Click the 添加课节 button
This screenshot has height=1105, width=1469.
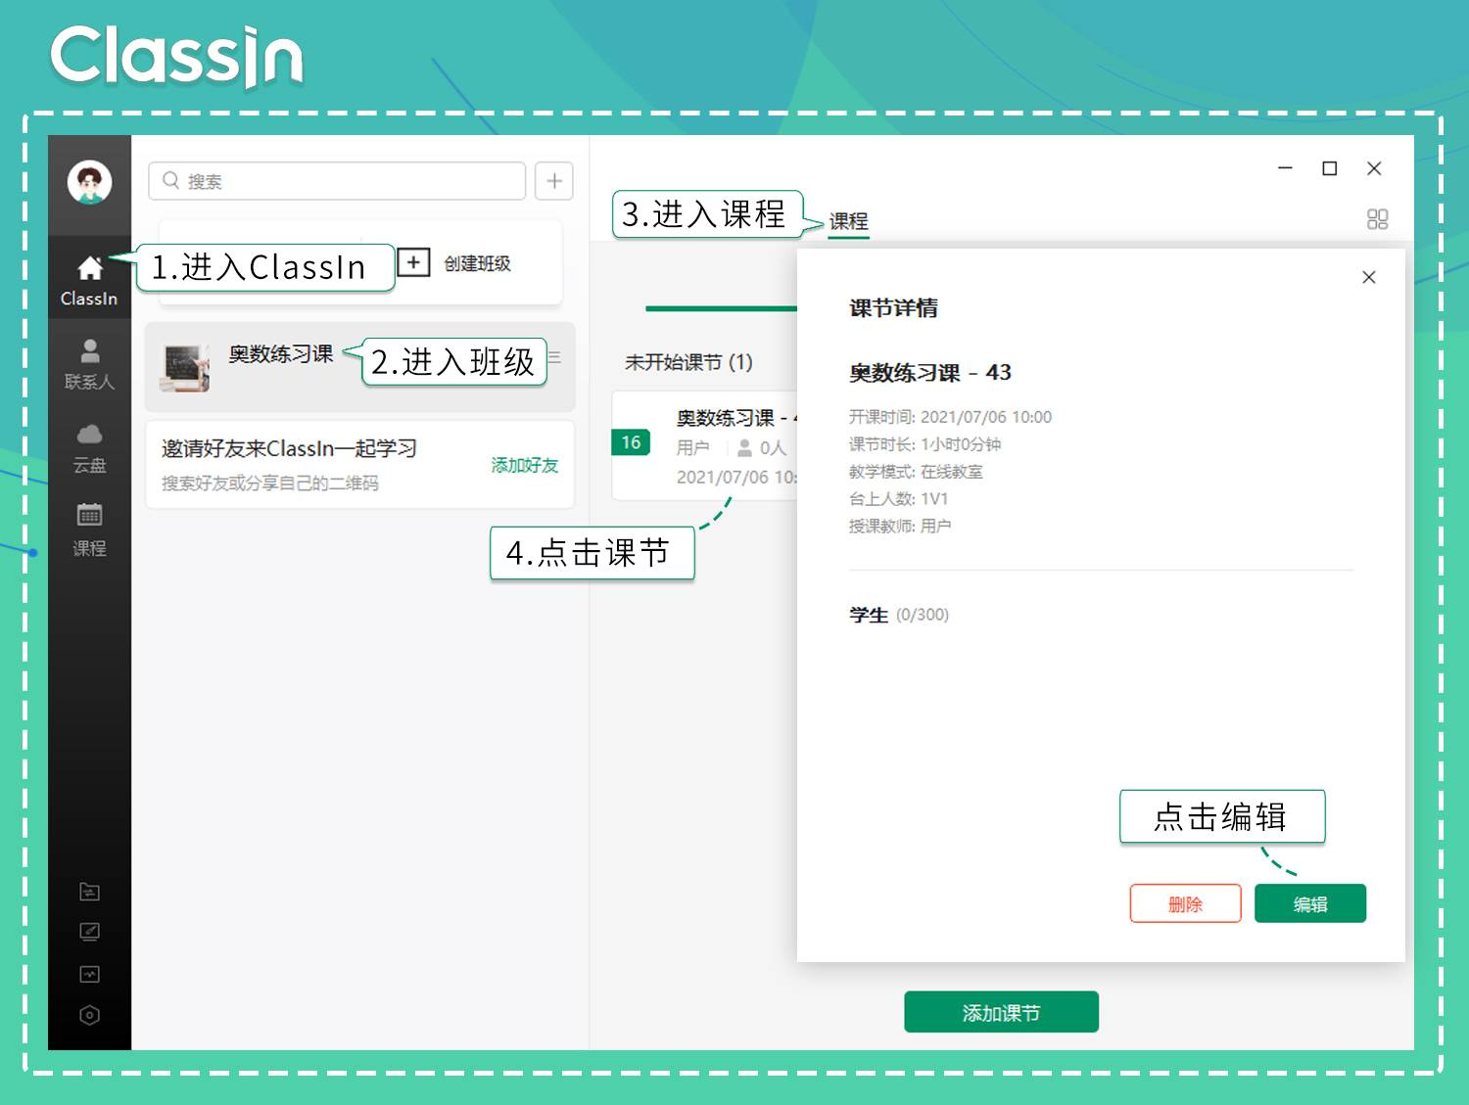click(1001, 1012)
